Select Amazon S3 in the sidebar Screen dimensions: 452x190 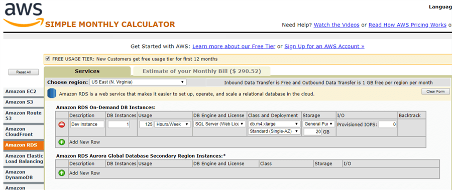point(23,102)
